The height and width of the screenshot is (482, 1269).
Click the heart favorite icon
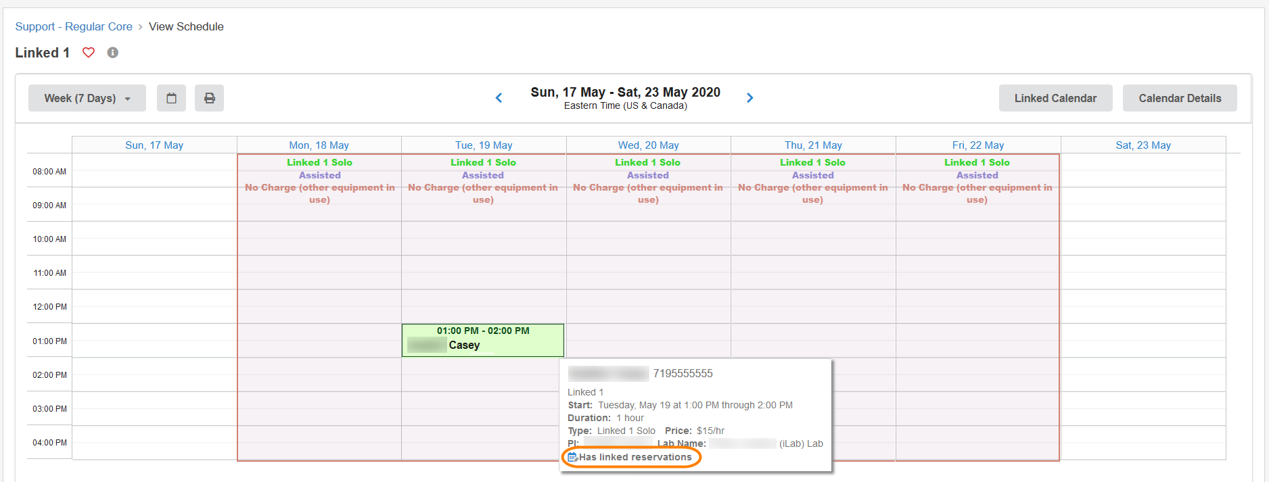[89, 53]
